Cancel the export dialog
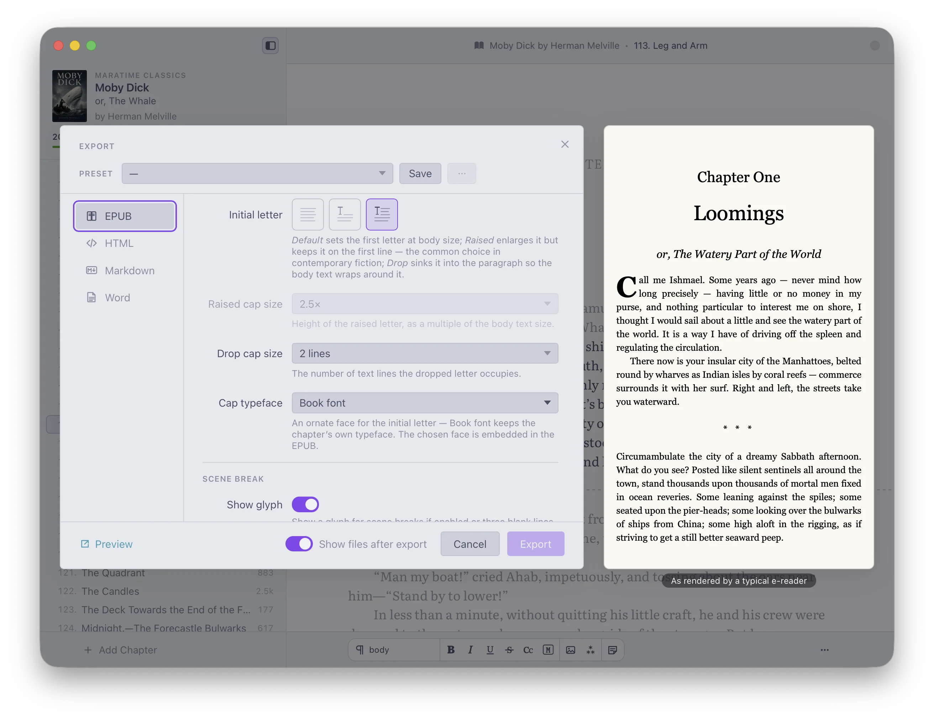The image size is (934, 720). (470, 544)
